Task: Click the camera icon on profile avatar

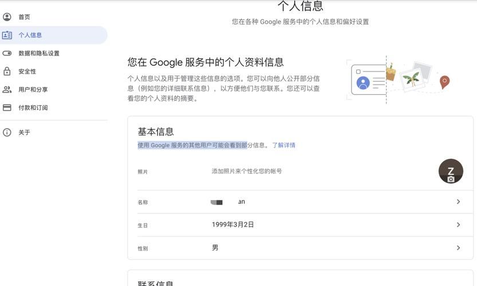Action: pyautogui.click(x=451, y=179)
